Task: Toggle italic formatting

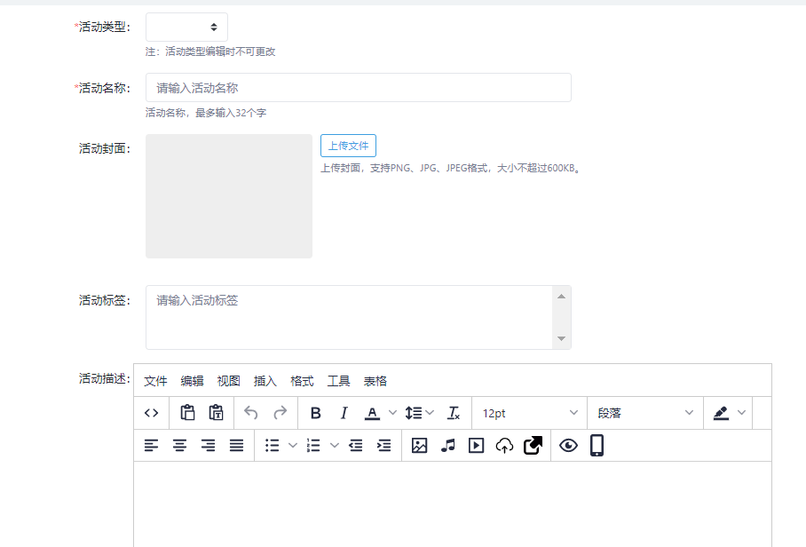Action: pos(344,413)
